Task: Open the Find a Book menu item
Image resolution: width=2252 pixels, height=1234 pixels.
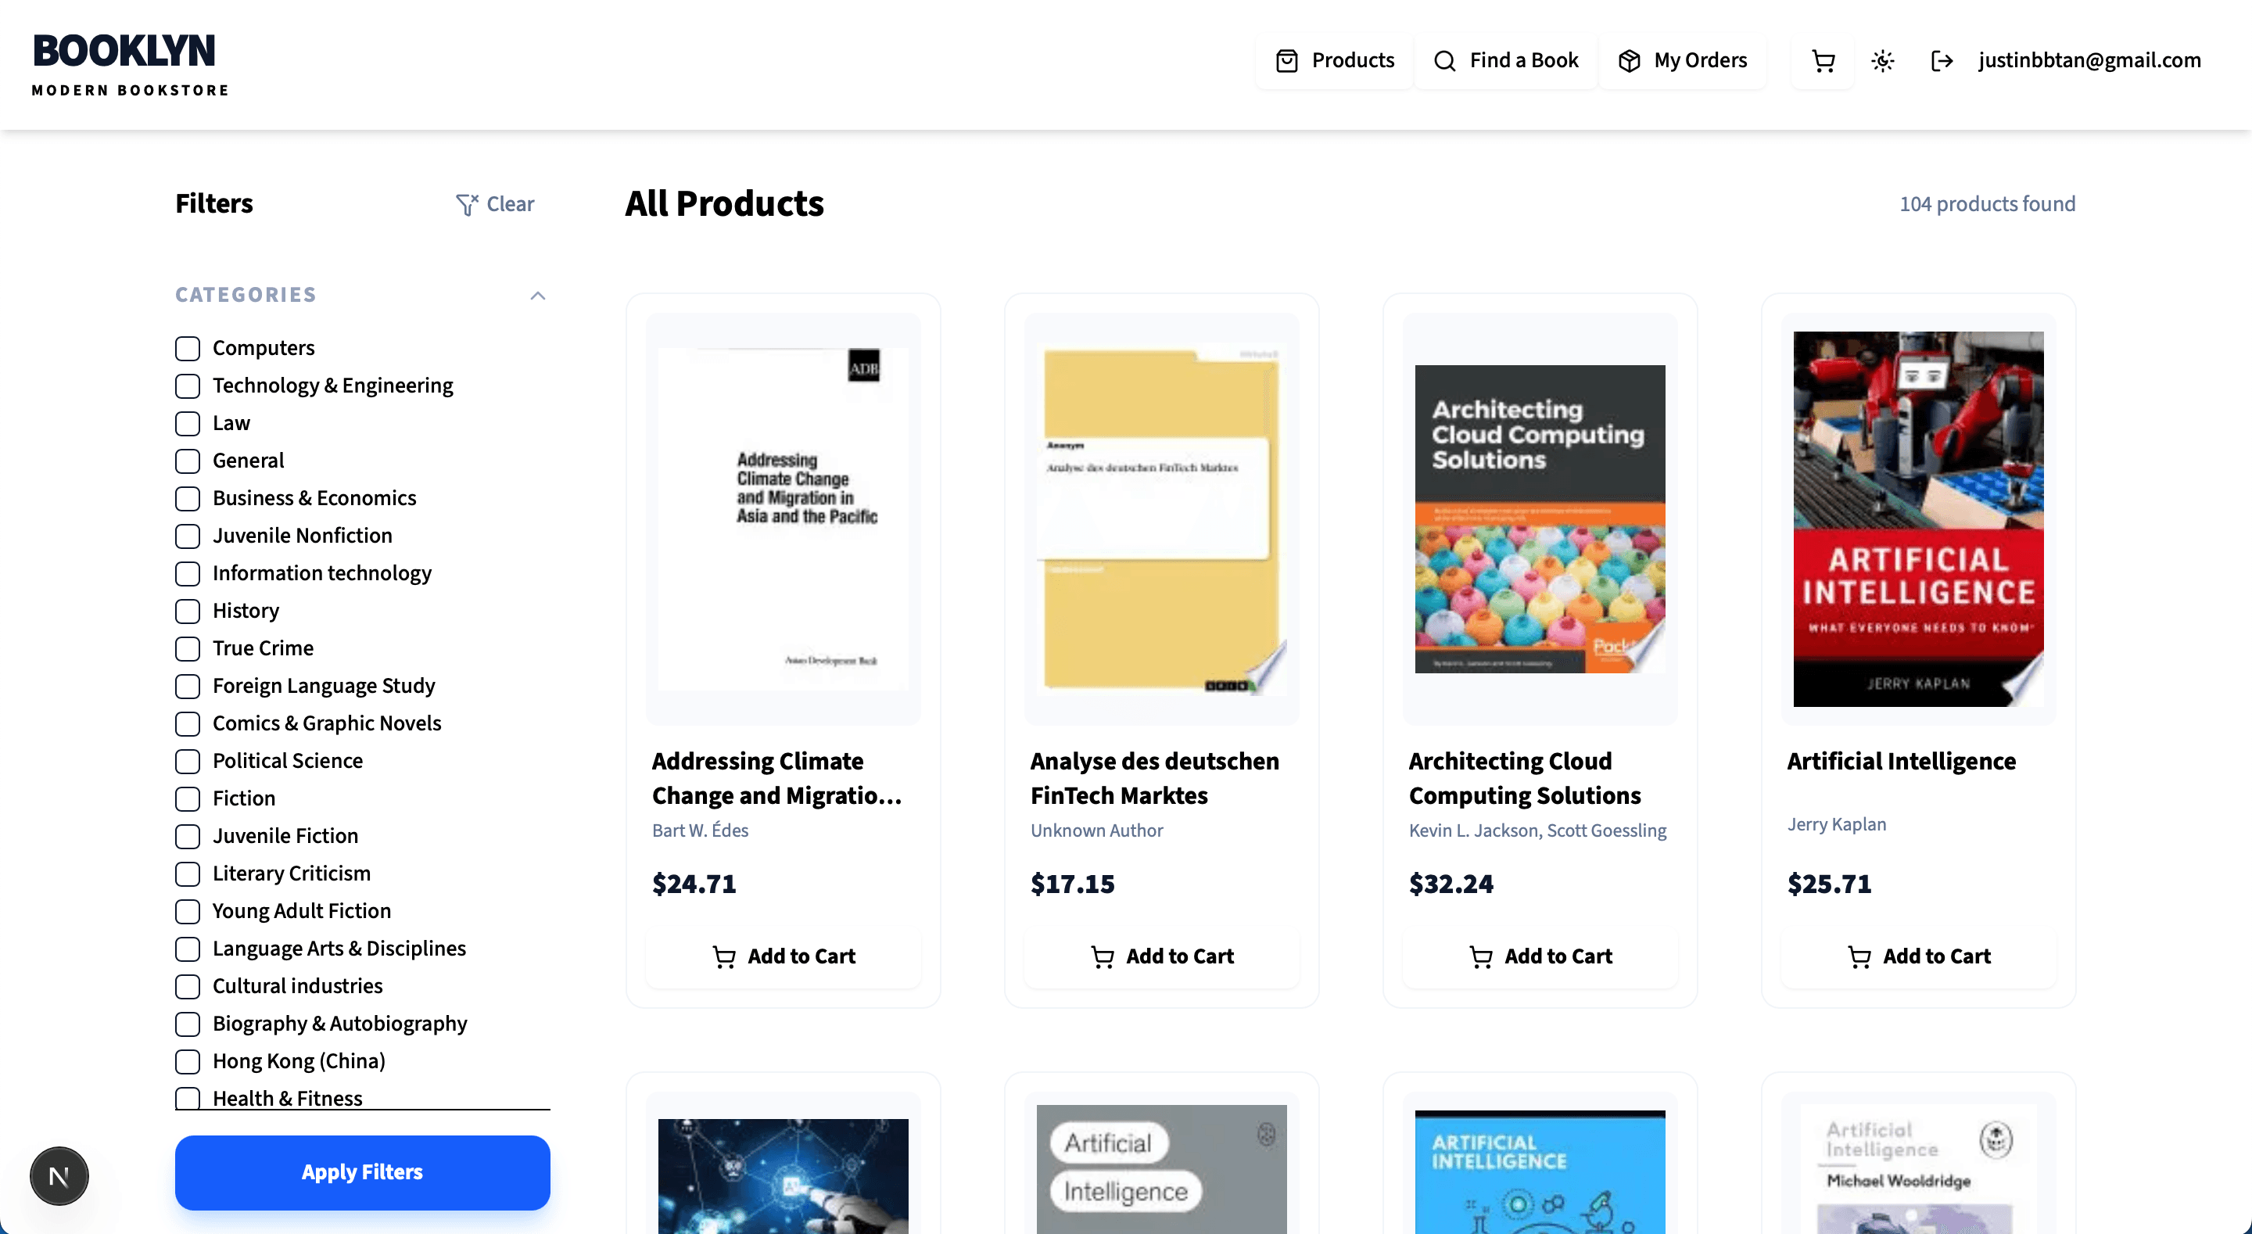Action: point(1506,60)
